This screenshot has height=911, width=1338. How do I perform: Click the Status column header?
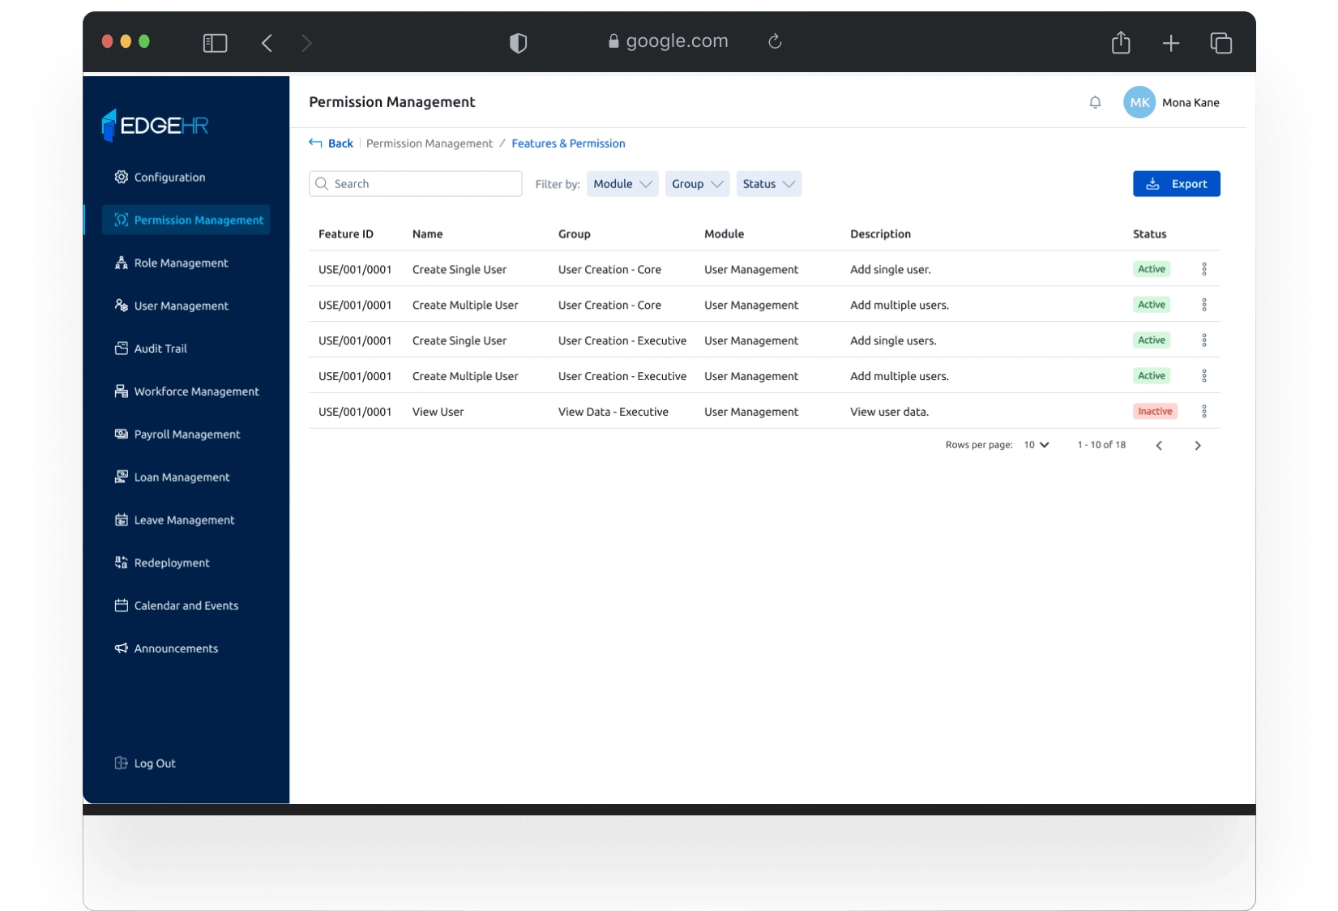(x=1149, y=234)
